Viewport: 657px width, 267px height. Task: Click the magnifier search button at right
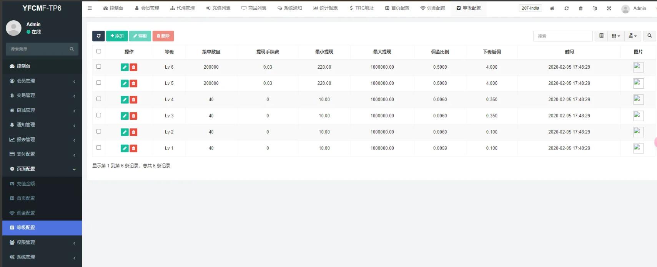(649, 36)
